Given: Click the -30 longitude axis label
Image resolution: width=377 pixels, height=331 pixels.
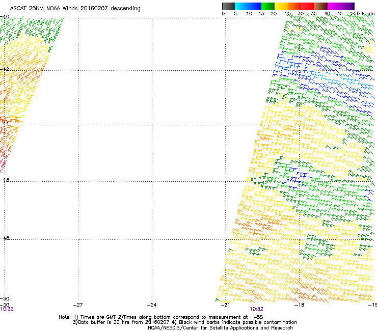Looking at the screenshot, I should (5, 305).
